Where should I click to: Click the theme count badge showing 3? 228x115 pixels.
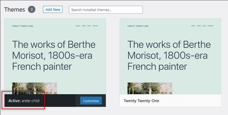click(32, 9)
